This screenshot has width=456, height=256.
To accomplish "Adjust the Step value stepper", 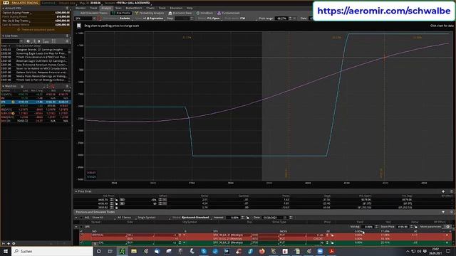I will (192, 18).
